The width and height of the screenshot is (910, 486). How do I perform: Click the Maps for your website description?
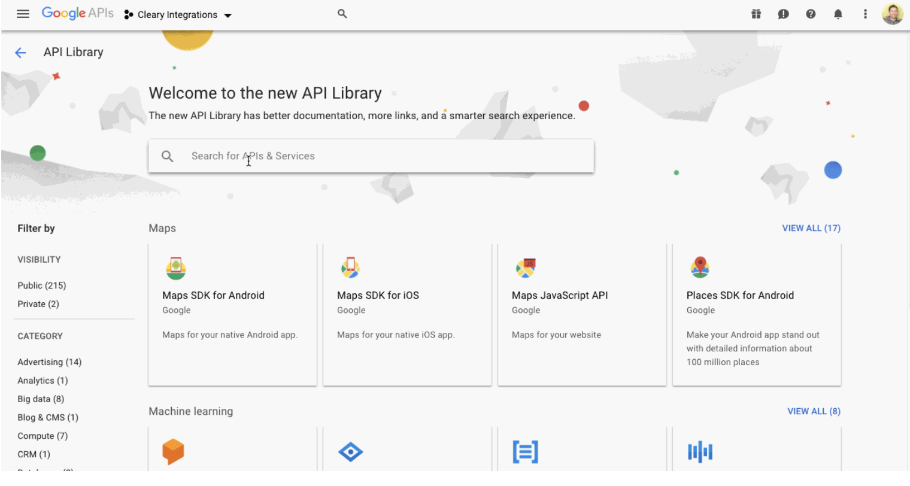pos(556,335)
